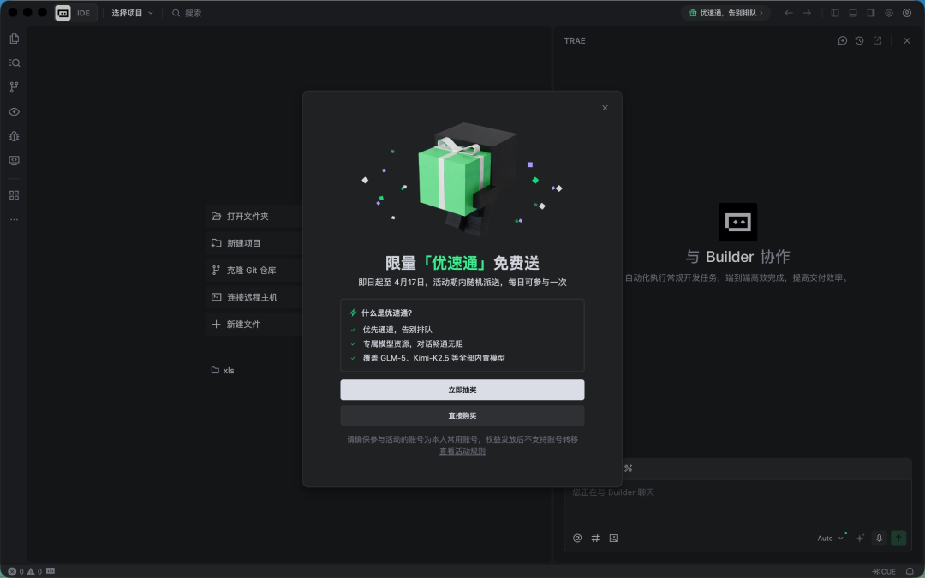Click the Builder avatar logo in chat panel
The height and width of the screenshot is (578, 925).
coord(737,223)
